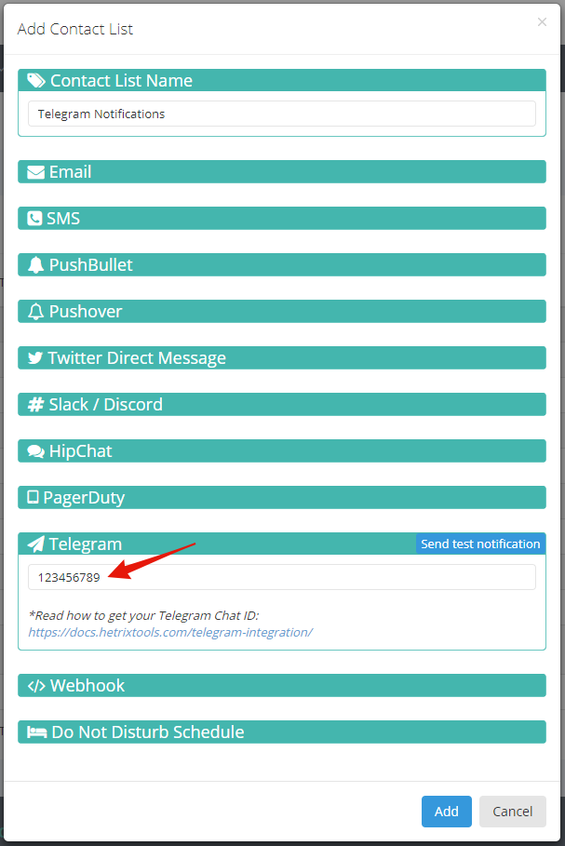565x846 pixels.
Task: Expand the Twitter Direct Message section
Action: (282, 357)
